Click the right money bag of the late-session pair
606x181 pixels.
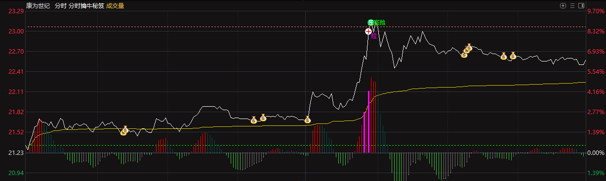click(513, 56)
